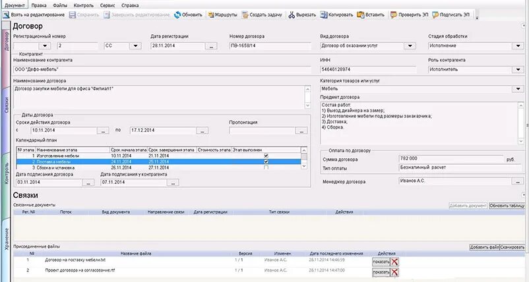Open date picker for contract start date 10.11.2014

click(x=103, y=130)
